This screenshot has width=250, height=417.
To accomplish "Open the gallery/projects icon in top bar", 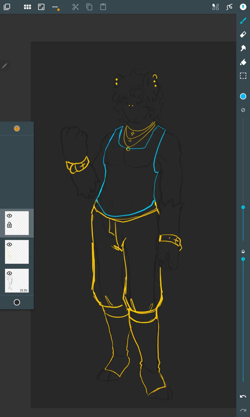I will point(7,7).
